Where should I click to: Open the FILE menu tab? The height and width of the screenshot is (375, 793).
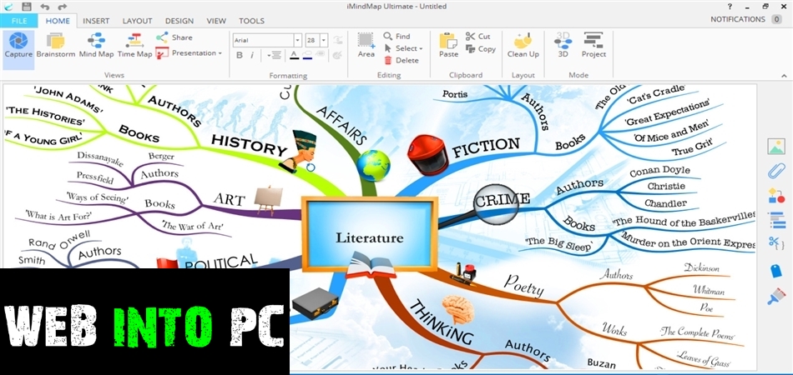(x=19, y=21)
